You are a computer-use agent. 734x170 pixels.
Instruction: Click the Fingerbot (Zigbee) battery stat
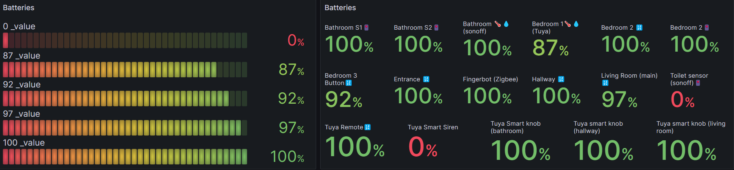[490, 91]
